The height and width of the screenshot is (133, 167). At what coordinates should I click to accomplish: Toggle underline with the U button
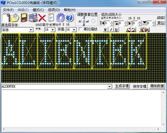(116, 30)
